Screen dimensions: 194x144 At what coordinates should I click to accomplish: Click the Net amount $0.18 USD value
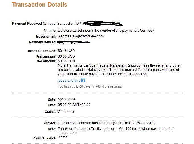click(66, 61)
